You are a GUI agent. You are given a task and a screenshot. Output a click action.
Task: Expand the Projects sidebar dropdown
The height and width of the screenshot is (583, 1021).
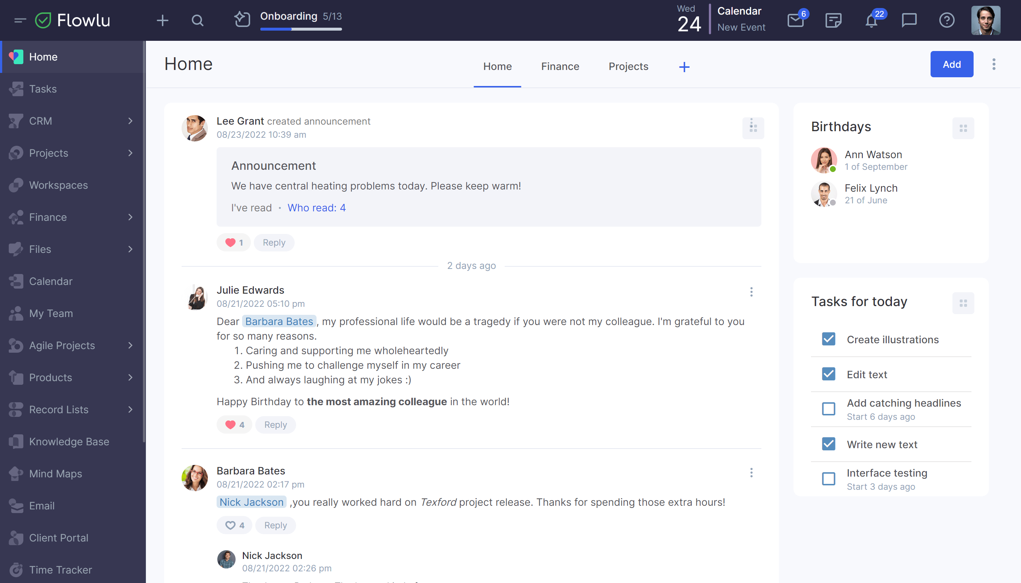[131, 153]
